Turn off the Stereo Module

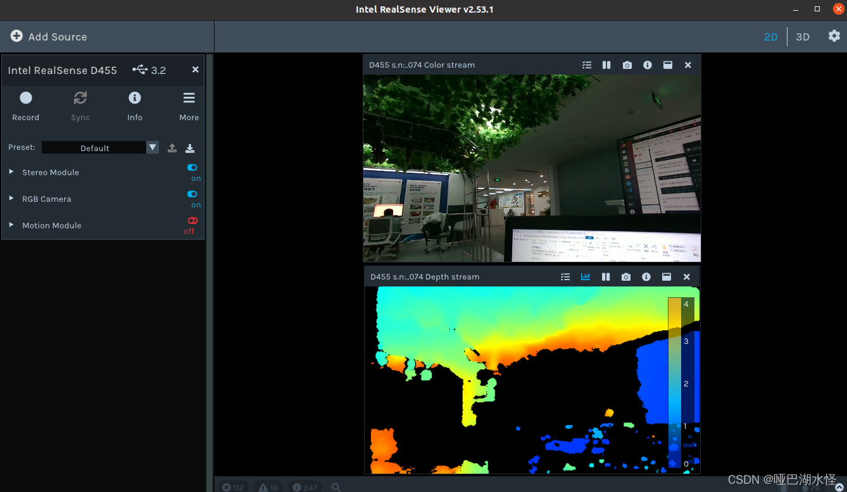192,168
